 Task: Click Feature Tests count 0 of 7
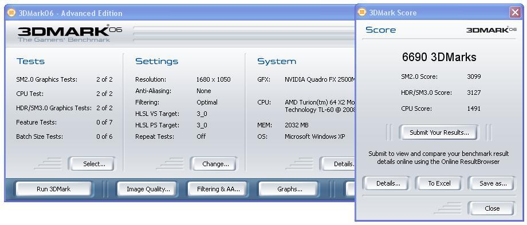pos(104,122)
